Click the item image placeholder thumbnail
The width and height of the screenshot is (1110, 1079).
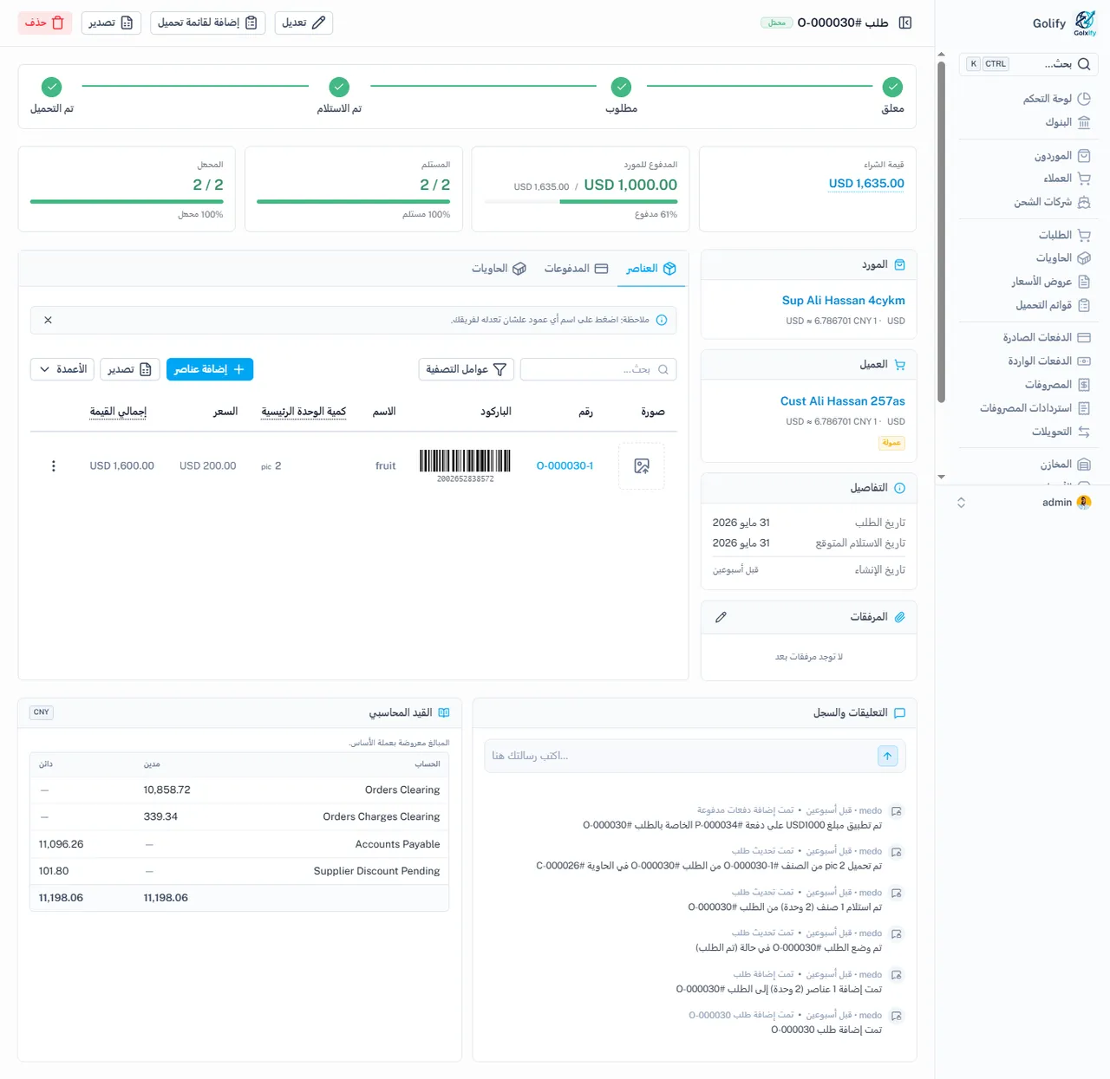(642, 466)
